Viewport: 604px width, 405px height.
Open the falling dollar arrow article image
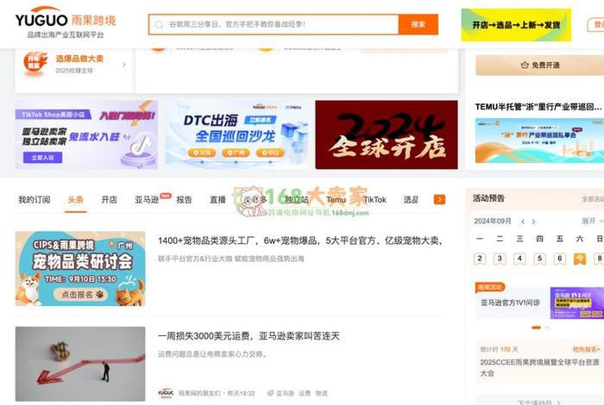point(80,364)
